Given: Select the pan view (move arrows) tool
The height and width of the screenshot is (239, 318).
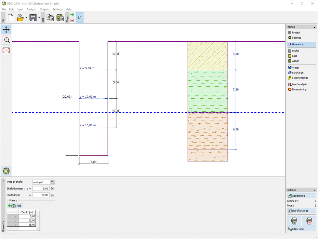Looking at the screenshot, I should point(6,29).
